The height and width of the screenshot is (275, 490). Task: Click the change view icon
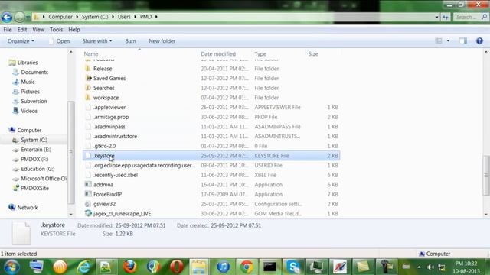(x=439, y=40)
